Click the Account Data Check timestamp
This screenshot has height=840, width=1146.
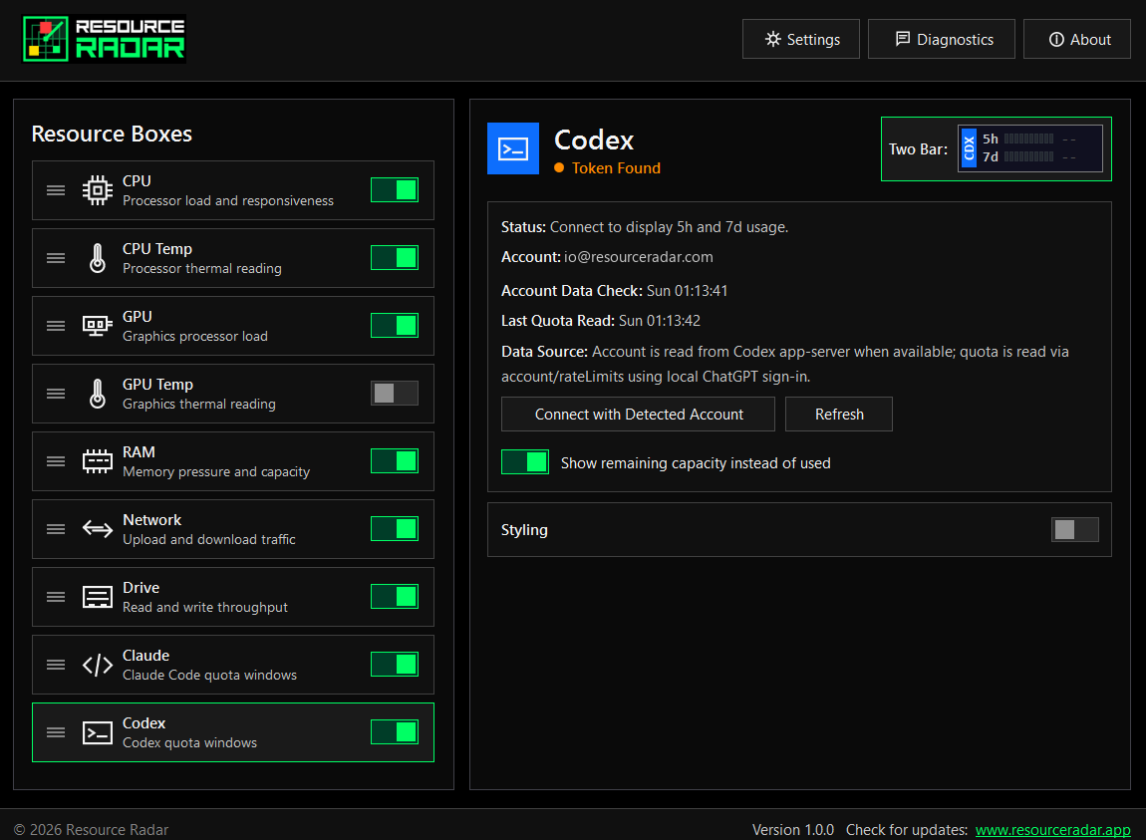click(x=687, y=291)
